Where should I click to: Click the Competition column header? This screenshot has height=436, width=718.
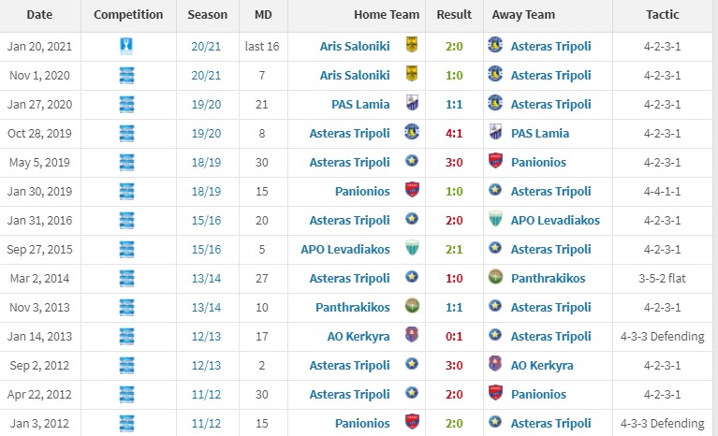point(128,15)
